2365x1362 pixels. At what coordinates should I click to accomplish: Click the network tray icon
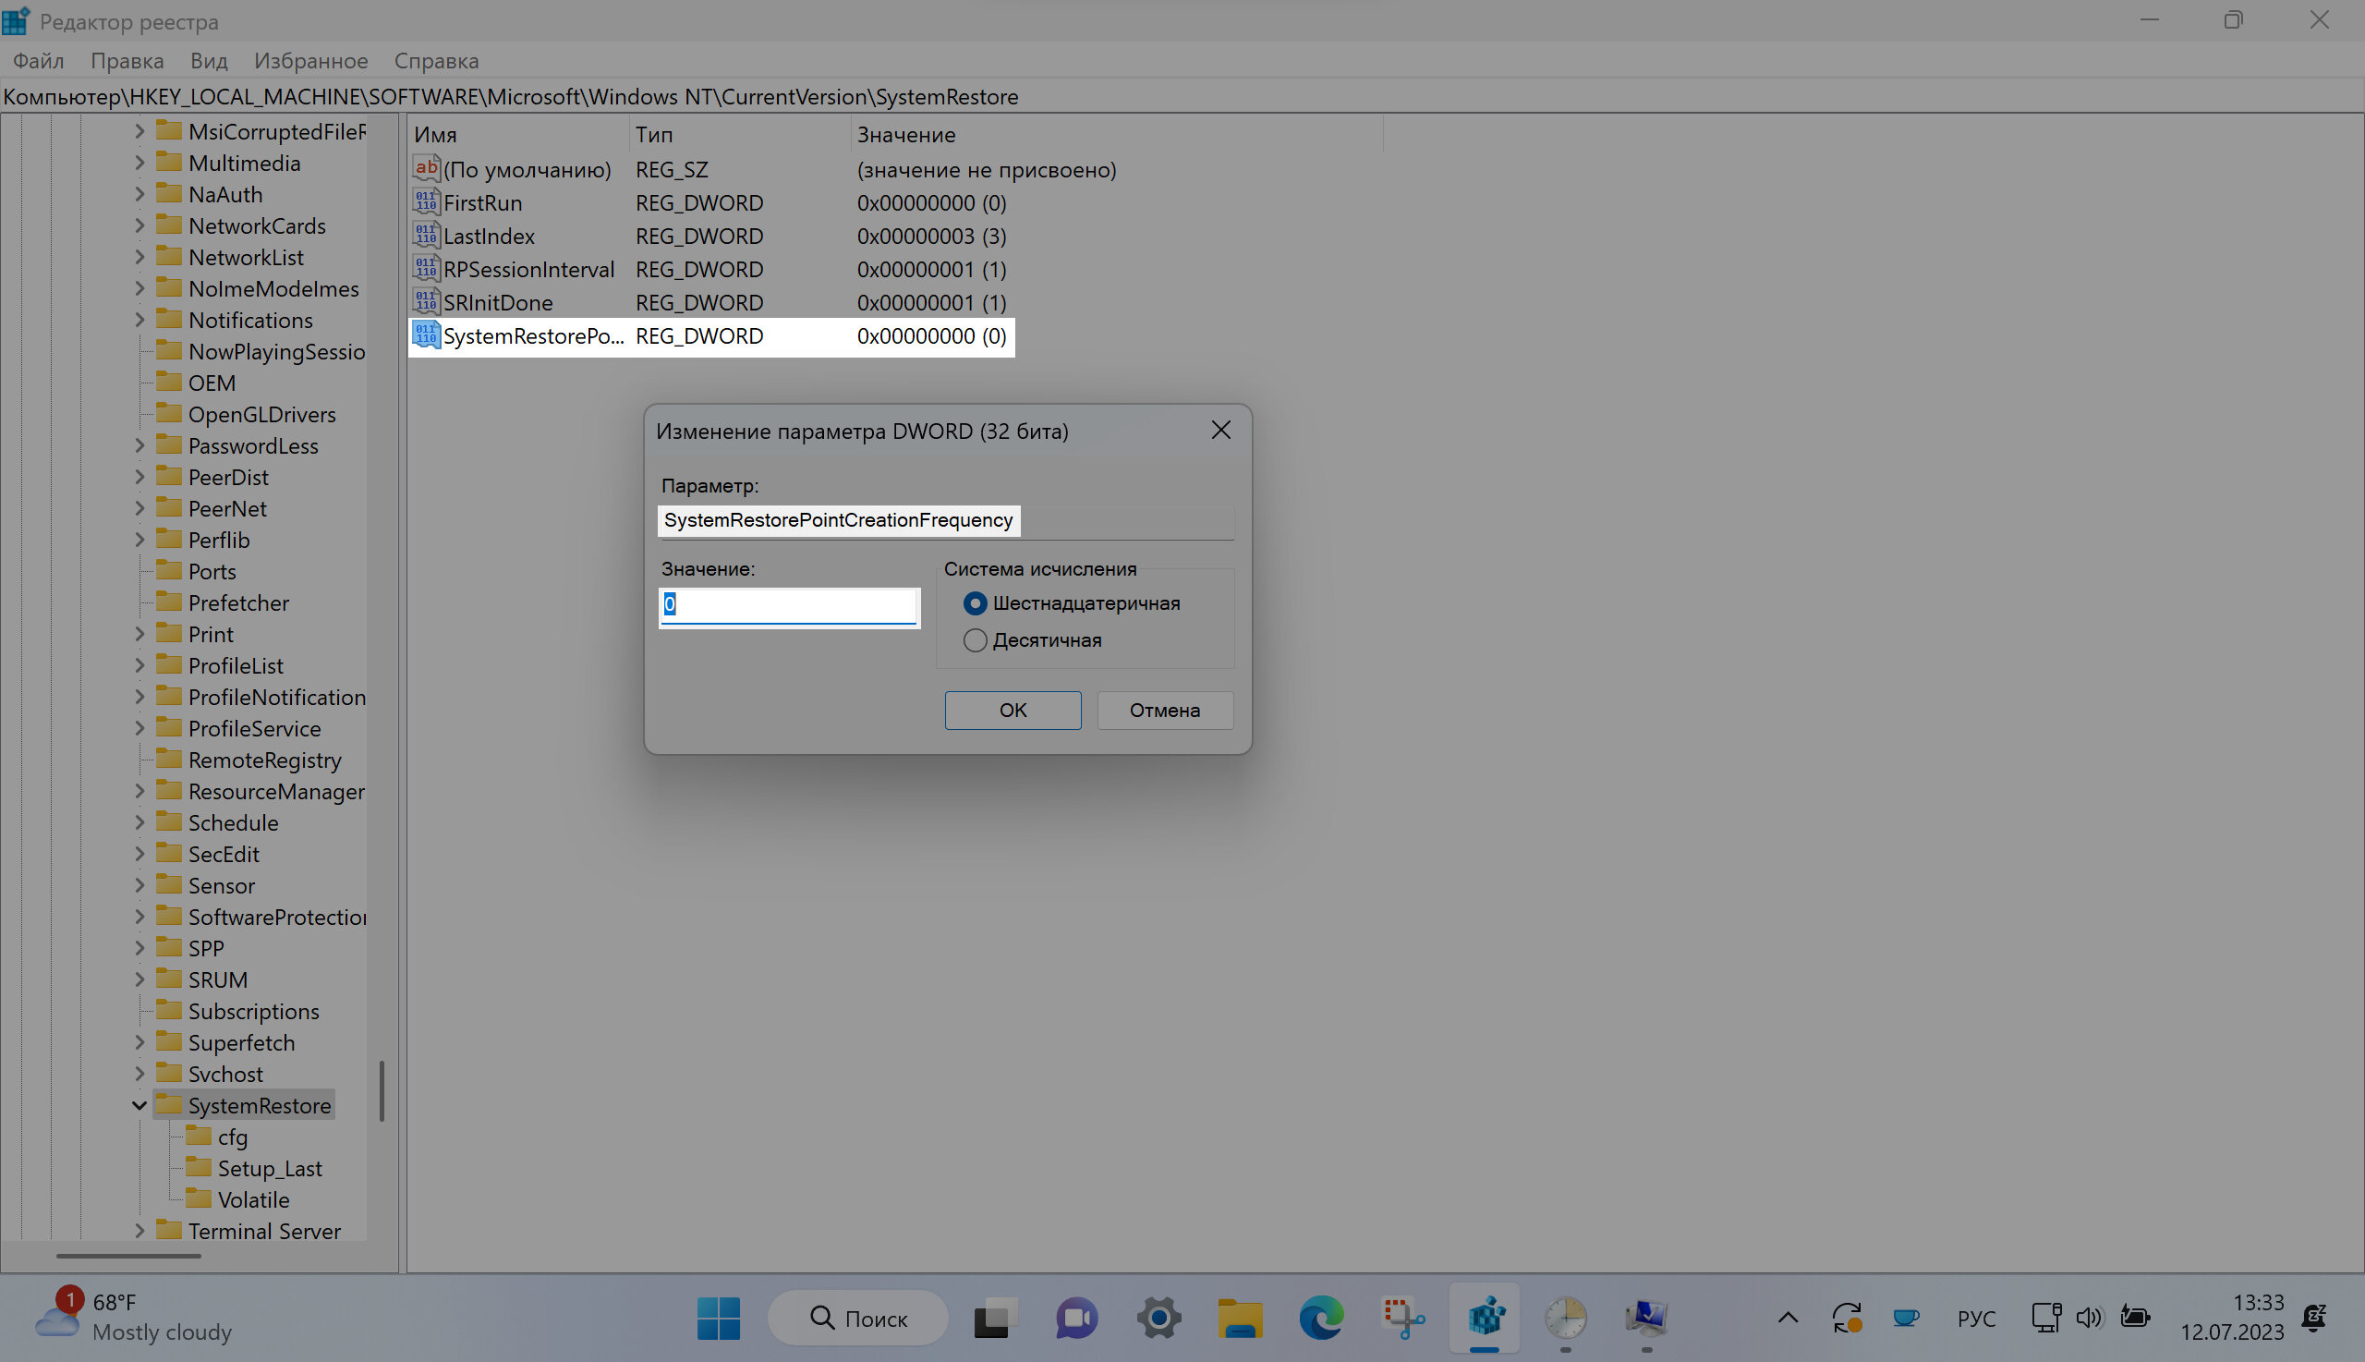2046,1318
